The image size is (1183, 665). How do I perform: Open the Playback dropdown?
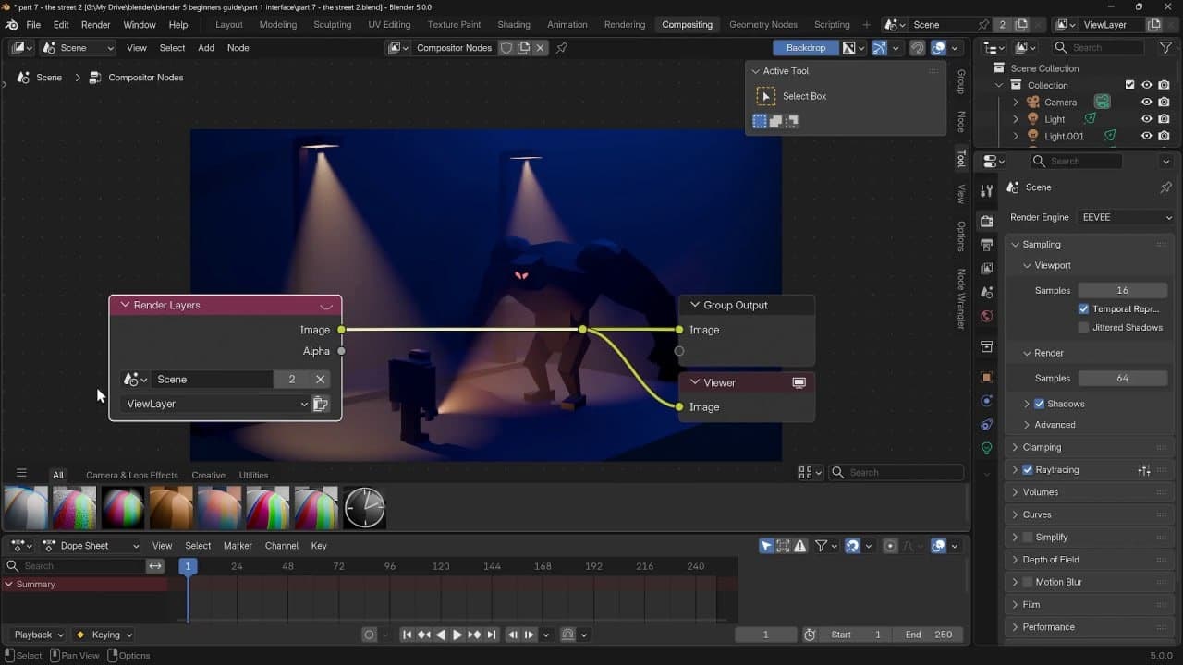tap(38, 635)
